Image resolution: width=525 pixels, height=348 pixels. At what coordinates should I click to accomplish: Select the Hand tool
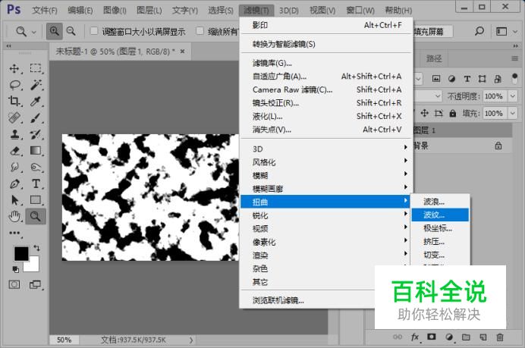tap(14, 217)
